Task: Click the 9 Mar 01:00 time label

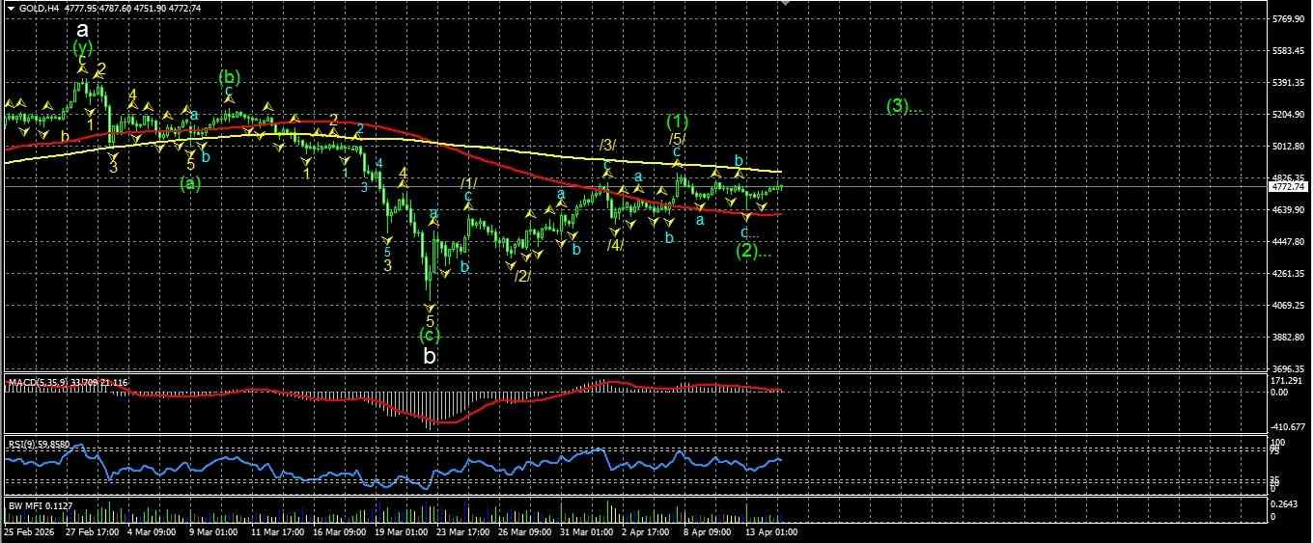Action: pos(214,530)
